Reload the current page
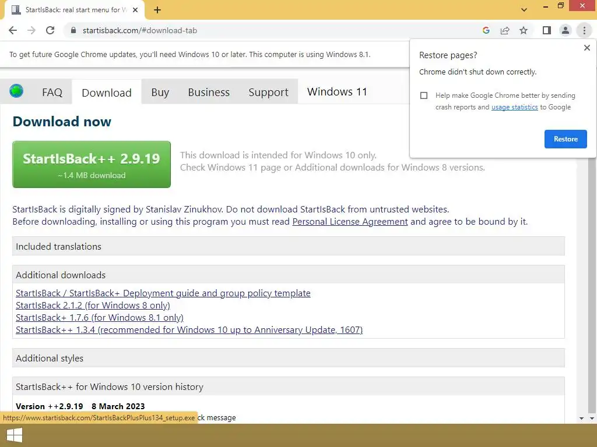This screenshot has width=597, height=447. point(50,30)
